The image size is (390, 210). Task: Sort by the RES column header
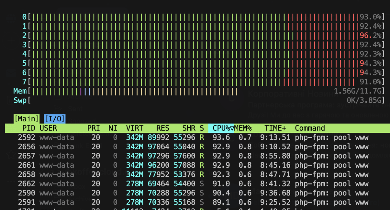click(x=163, y=128)
